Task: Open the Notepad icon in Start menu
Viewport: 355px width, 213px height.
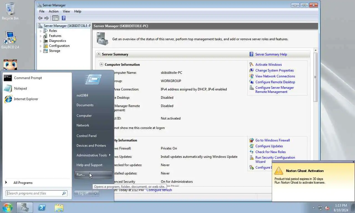Action: (x=8, y=88)
